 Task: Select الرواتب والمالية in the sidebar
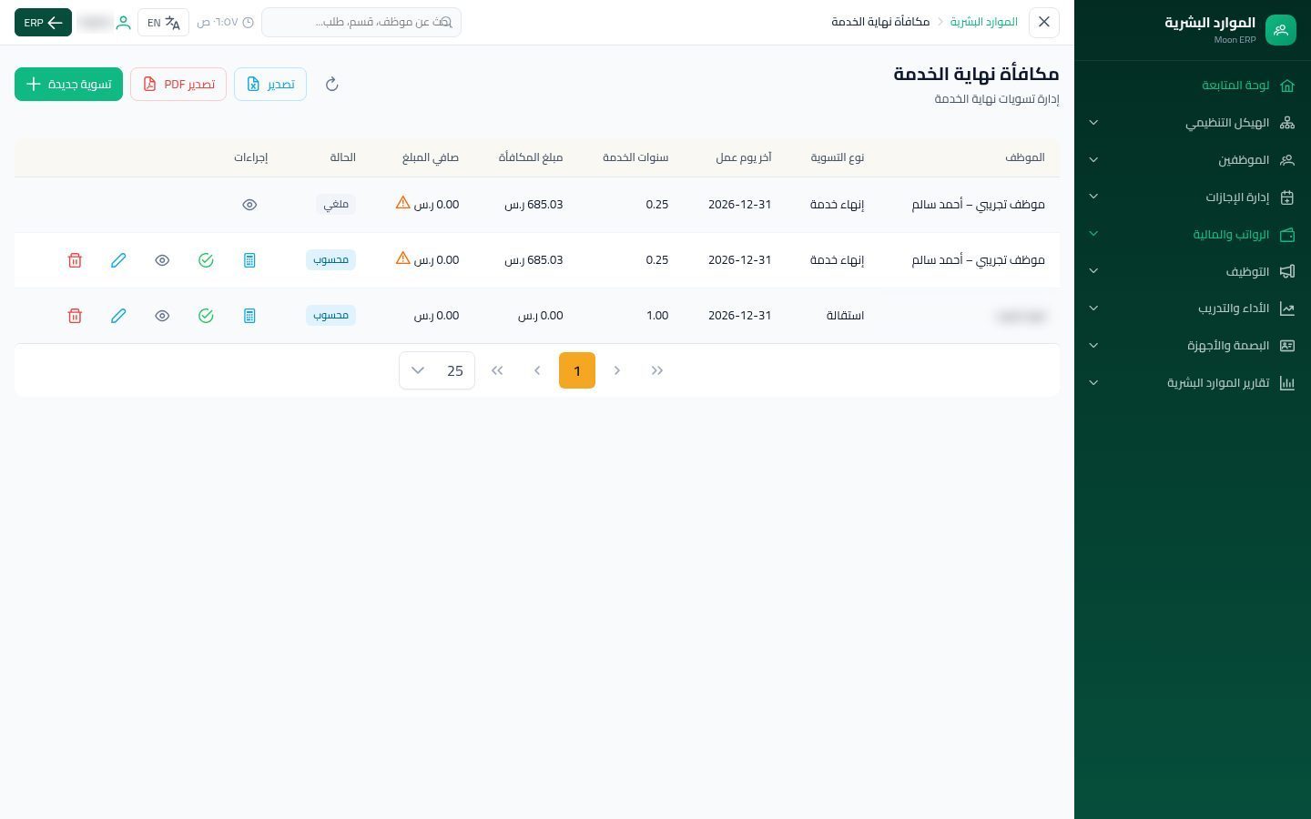1192,235
